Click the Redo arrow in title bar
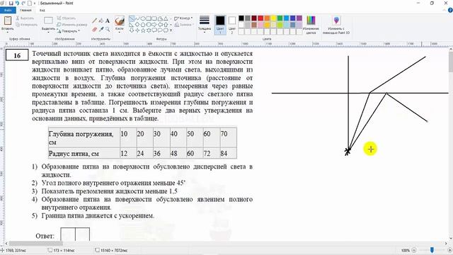Image resolution: width=453 pixels, height=255 pixels. click(x=23, y=3)
